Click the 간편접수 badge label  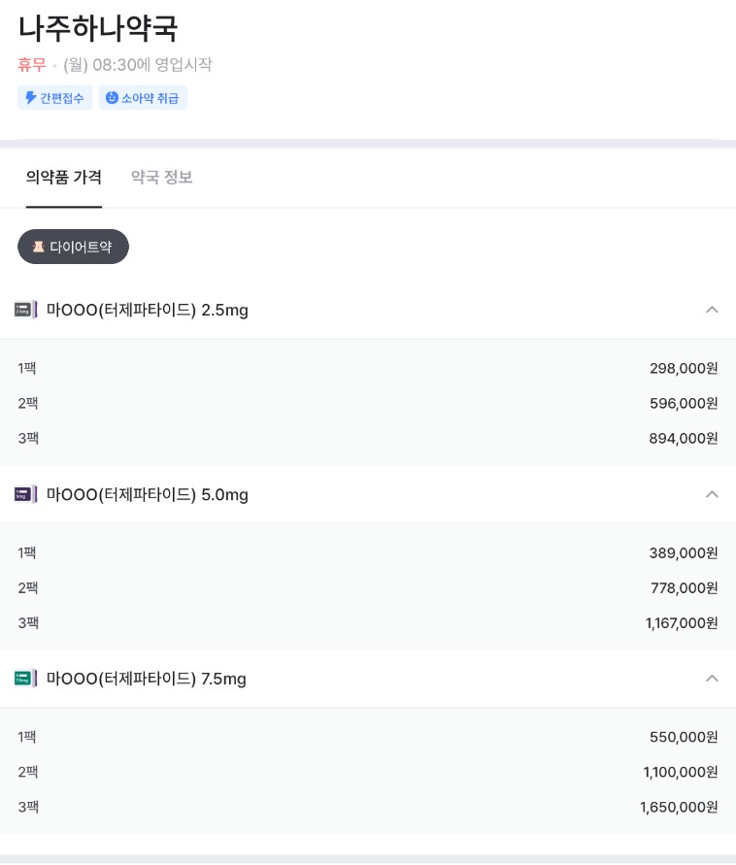pos(62,98)
